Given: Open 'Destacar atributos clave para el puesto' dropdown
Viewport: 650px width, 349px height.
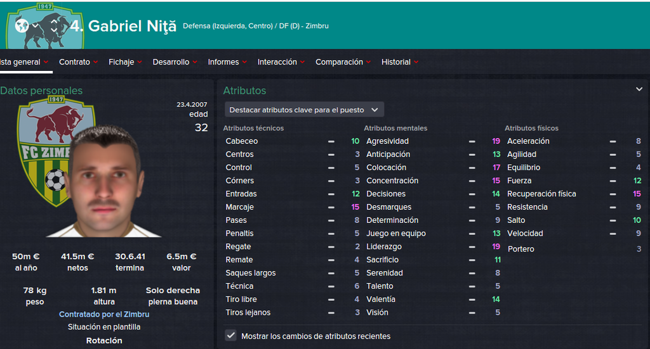Looking at the screenshot, I should click(x=304, y=110).
